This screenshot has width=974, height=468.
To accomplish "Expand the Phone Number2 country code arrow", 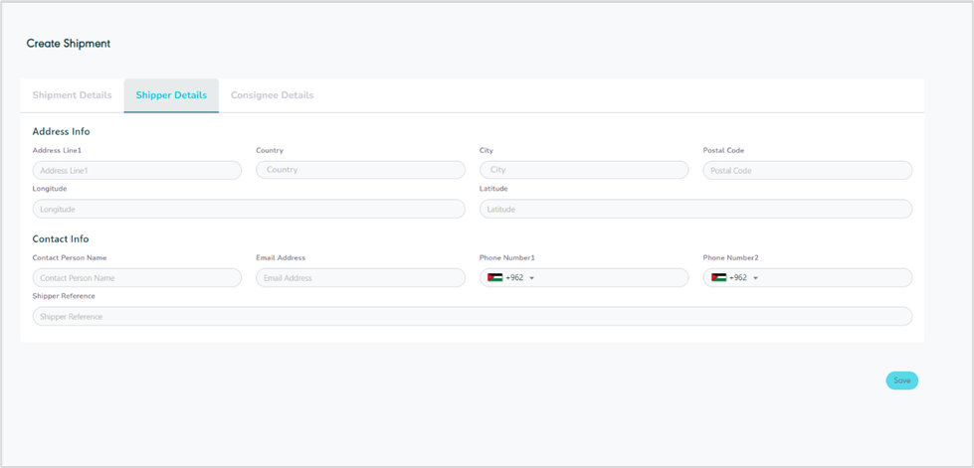I will (756, 278).
